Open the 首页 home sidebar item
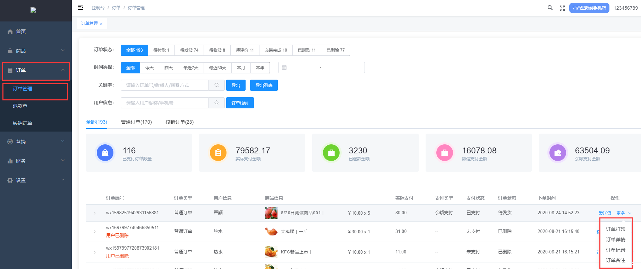The image size is (641, 269). point(21,32)
